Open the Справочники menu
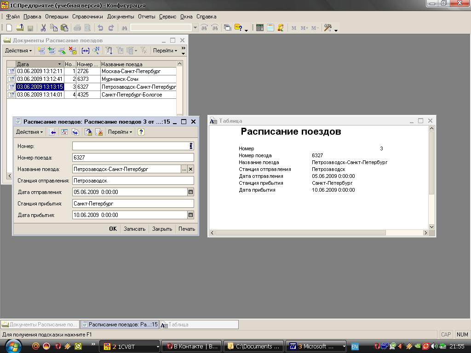The image size is (471, 353). [87, 17]
